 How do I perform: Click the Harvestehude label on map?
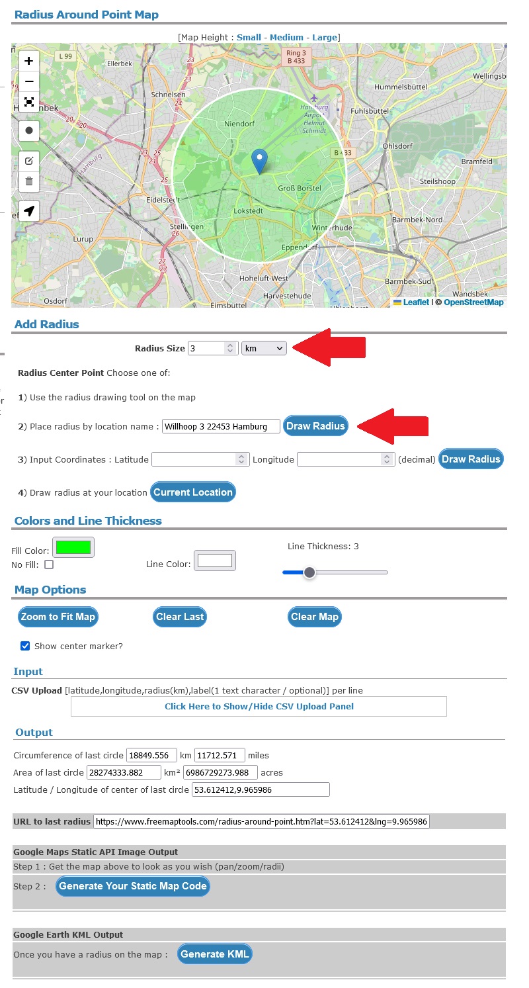tap(287, 295)
